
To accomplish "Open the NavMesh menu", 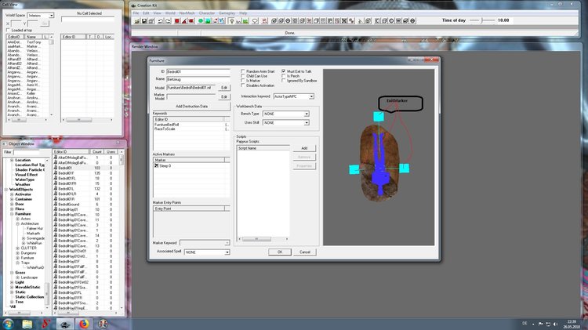I will (187, 13).
